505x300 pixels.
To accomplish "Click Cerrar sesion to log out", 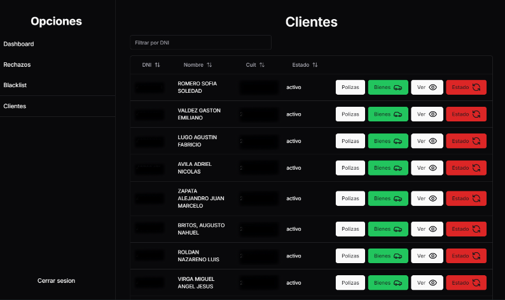I will pyautogui.click(x=56, y=281).
